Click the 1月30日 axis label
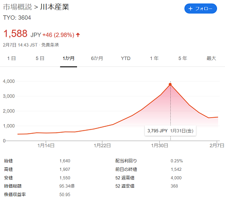The image size is (225, 199). 160,145
